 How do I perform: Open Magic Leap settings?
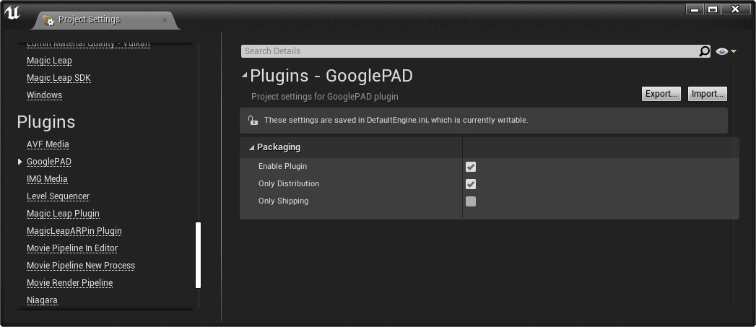pyautogui.click(x=49, y=61)
